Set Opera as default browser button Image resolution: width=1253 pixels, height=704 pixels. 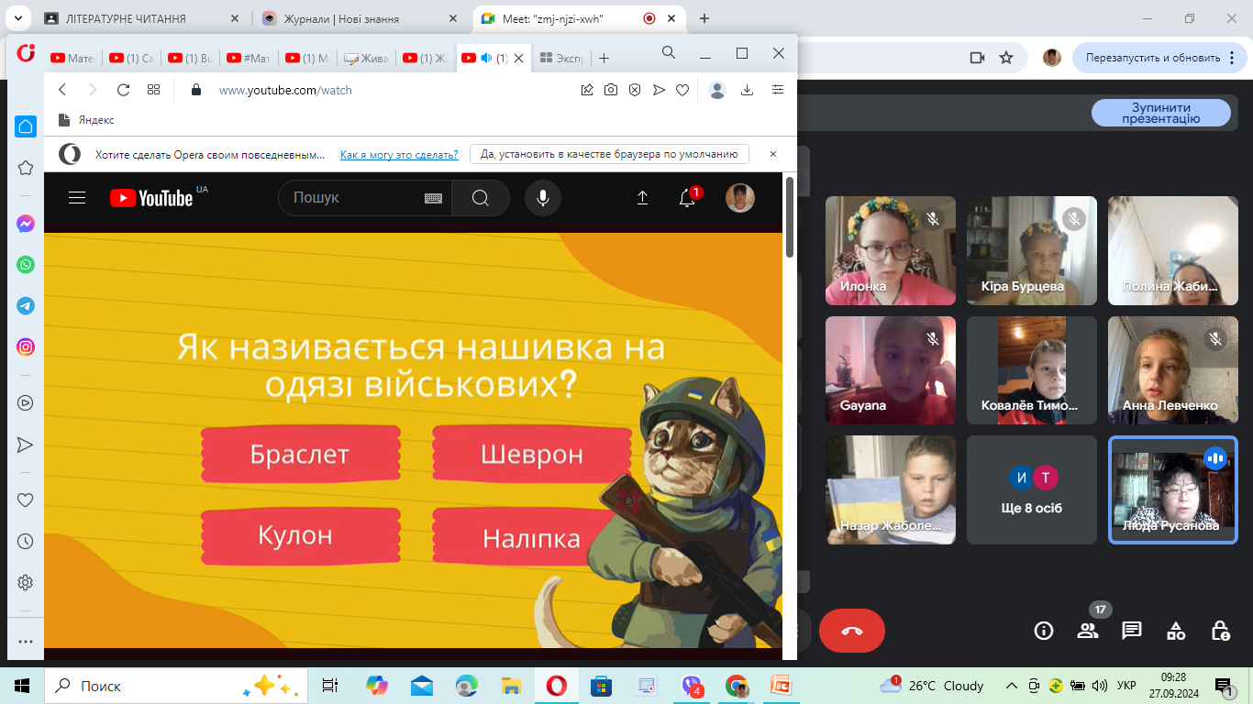609,154
